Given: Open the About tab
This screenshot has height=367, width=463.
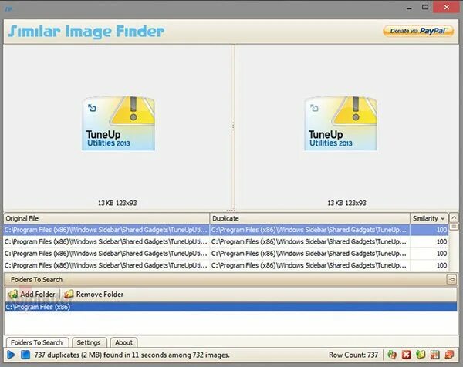Looking at the screenshot, I should point(123,342).
